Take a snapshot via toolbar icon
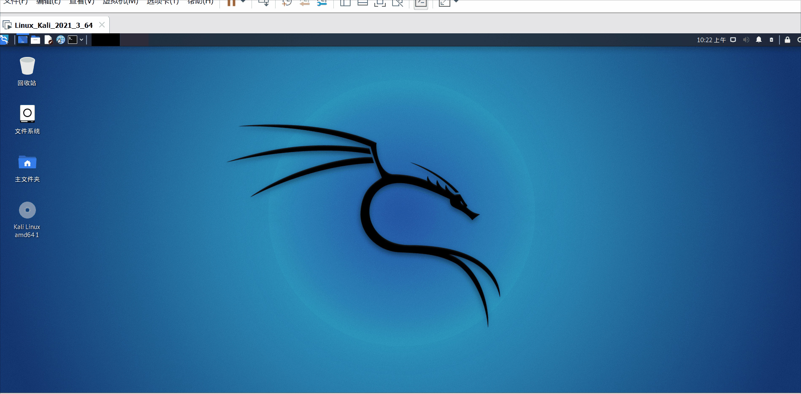The width and height of the screenshot is (801, 394). [x=287, y=3]
